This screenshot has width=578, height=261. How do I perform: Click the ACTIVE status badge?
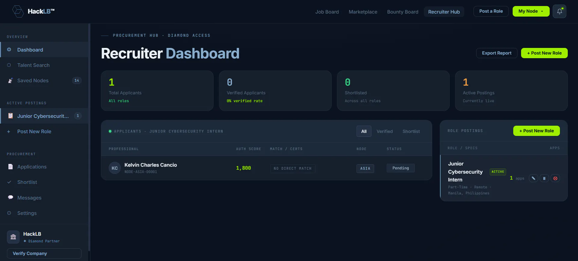498,172
